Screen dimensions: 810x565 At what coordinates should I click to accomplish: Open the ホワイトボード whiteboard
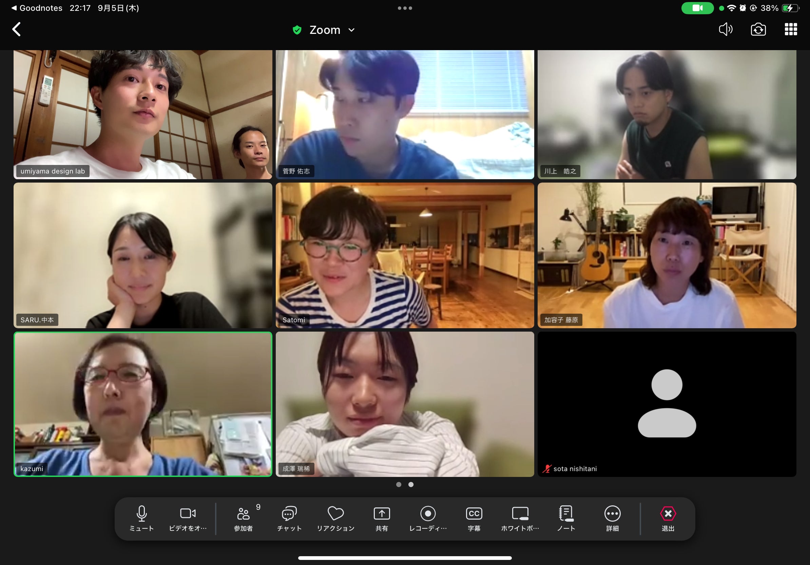point(520,518)
